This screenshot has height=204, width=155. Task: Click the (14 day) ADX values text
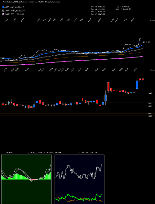pyautogui.click(x=87, y=153)
